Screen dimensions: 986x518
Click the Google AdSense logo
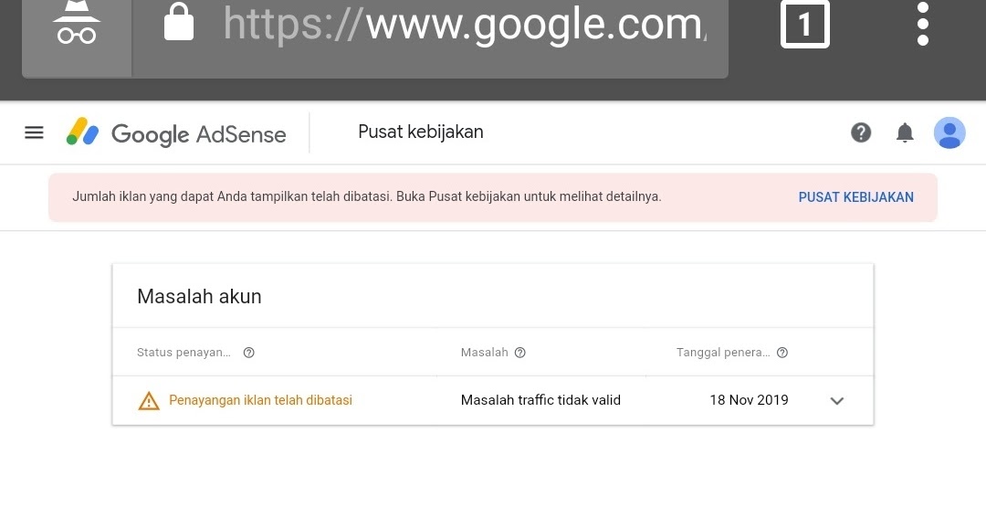176,132
